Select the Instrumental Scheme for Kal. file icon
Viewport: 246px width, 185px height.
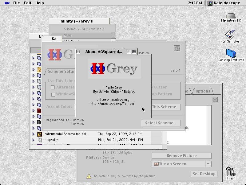40,134
